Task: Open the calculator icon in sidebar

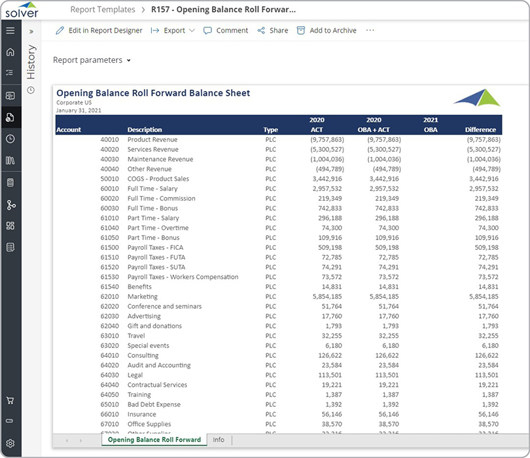Action: click(10, 183)
